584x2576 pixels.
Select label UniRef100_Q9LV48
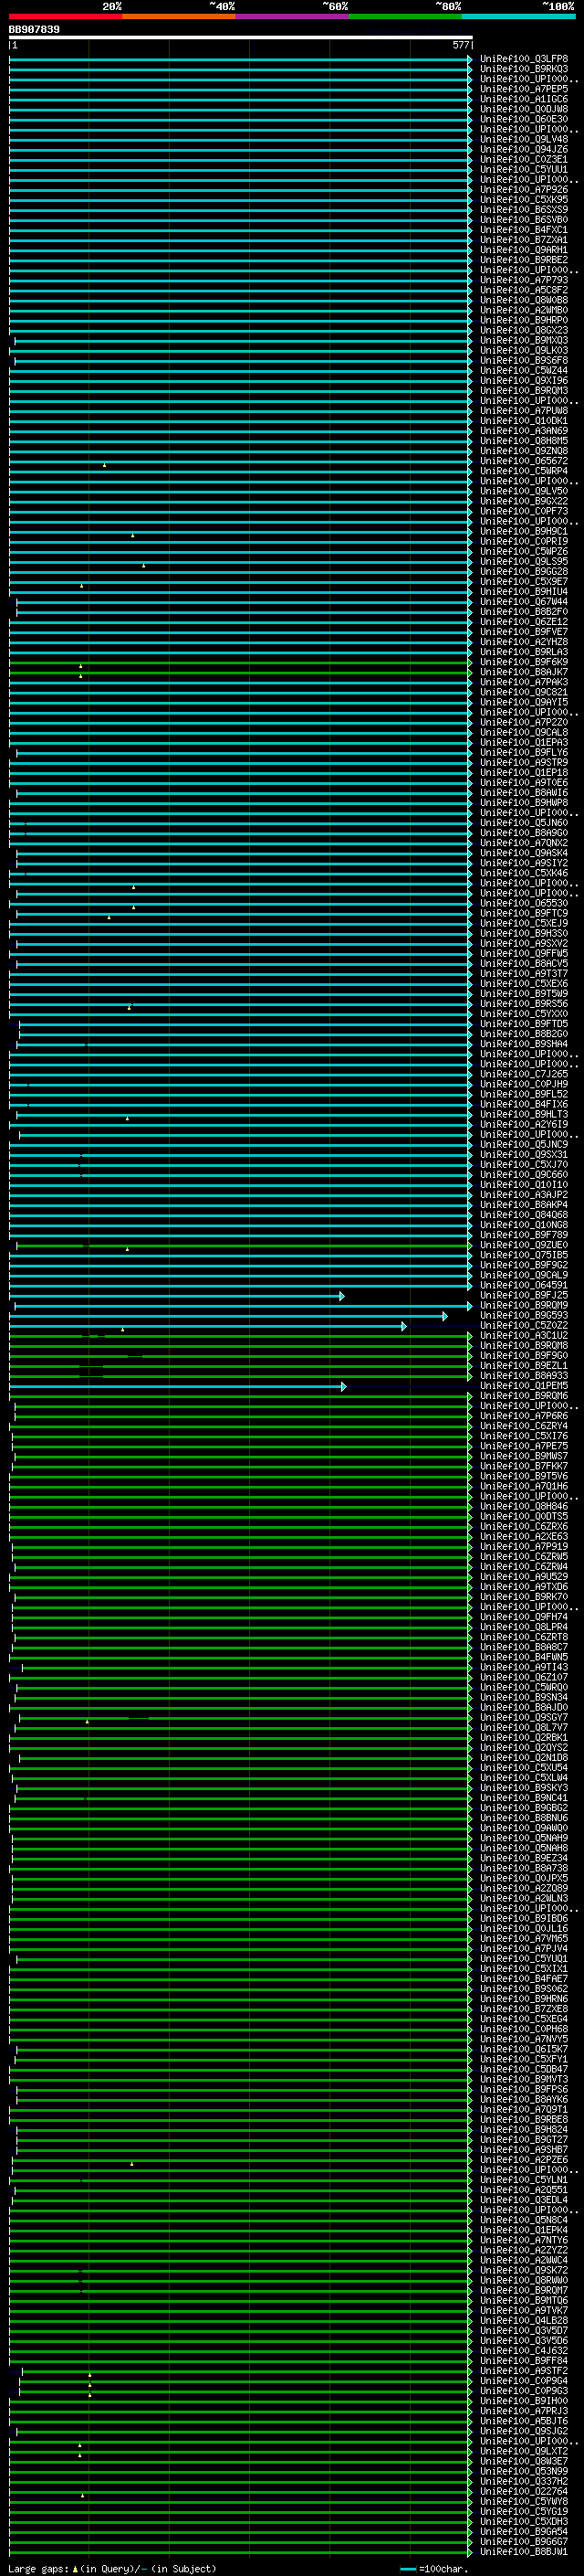[524, 139]
